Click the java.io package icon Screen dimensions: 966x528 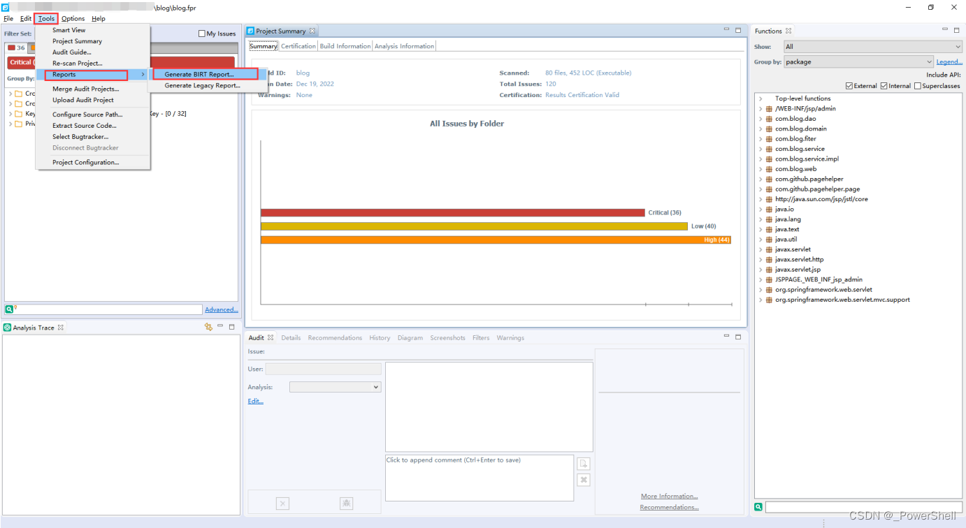(x=769, y=209)
